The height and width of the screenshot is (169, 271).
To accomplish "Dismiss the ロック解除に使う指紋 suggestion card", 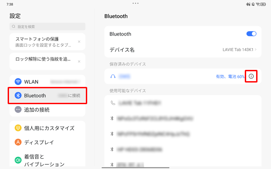I will (x=79, y=61).
